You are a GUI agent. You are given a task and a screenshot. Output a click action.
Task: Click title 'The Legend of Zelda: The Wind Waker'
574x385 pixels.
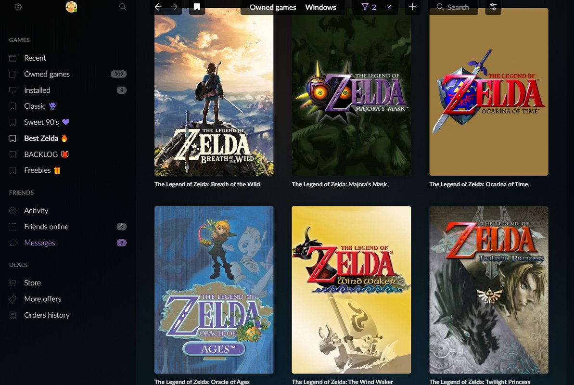342,382
